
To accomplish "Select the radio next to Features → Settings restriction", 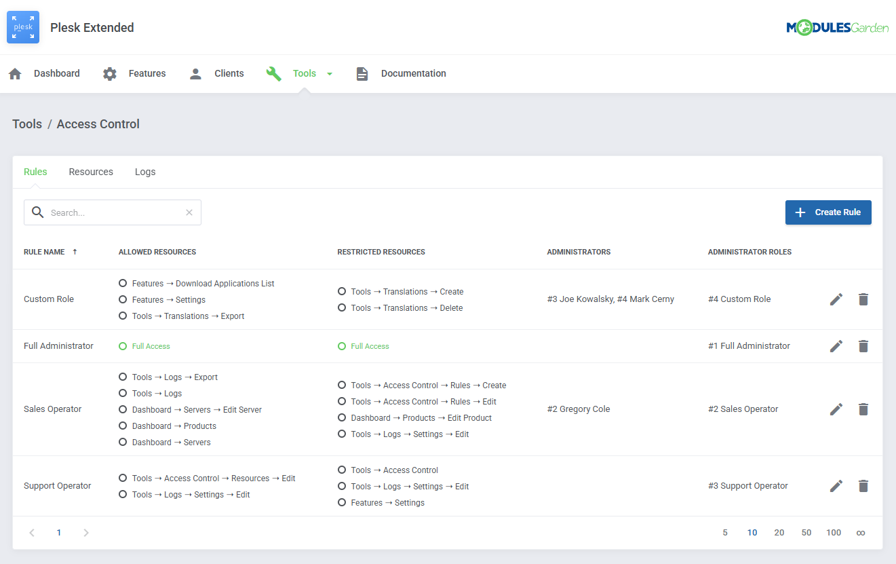I will [341, 502].
